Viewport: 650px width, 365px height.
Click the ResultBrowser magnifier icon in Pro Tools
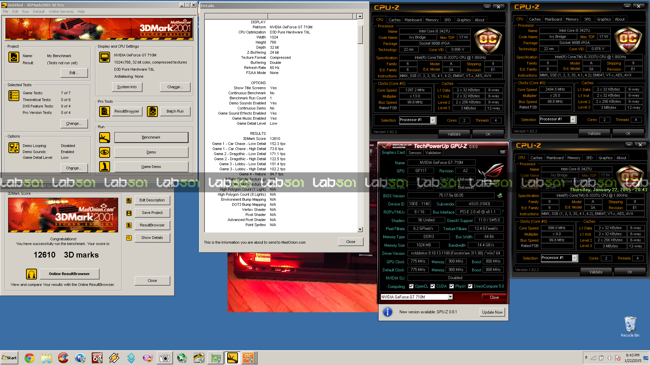(105, 111)
